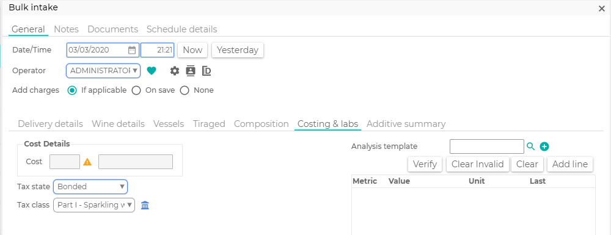This screenshot has height=235, width=611.
Task: Focus the Analysis template input field
Action: click(x=487, y=146)
